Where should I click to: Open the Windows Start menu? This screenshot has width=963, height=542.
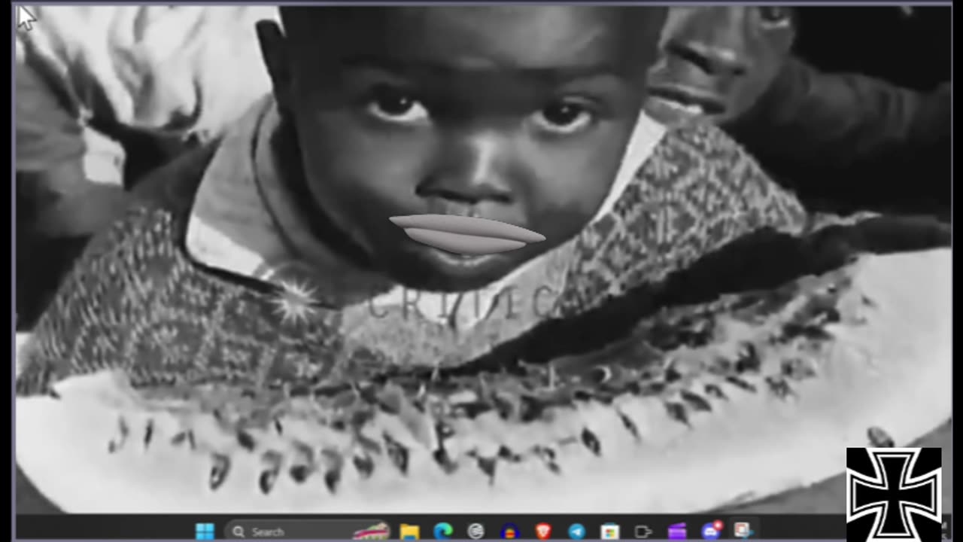[x=205, y=531]
